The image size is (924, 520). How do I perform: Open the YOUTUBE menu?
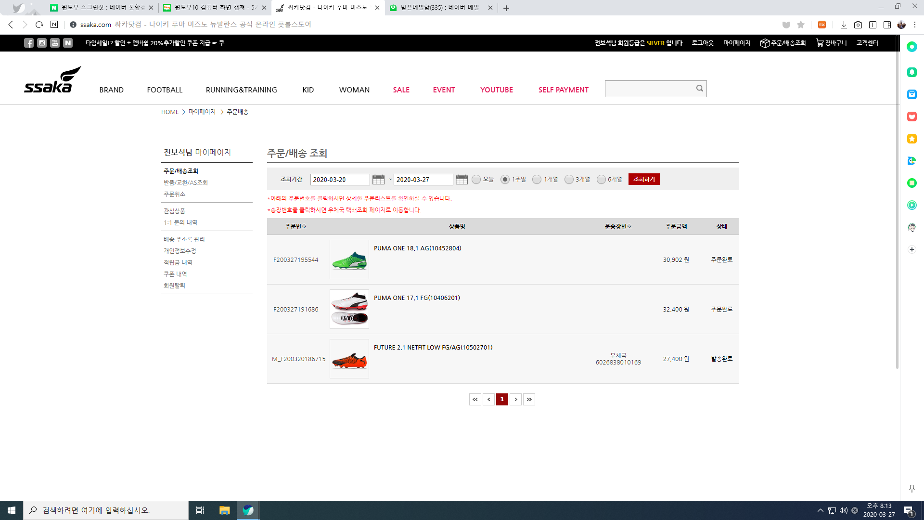497,90
